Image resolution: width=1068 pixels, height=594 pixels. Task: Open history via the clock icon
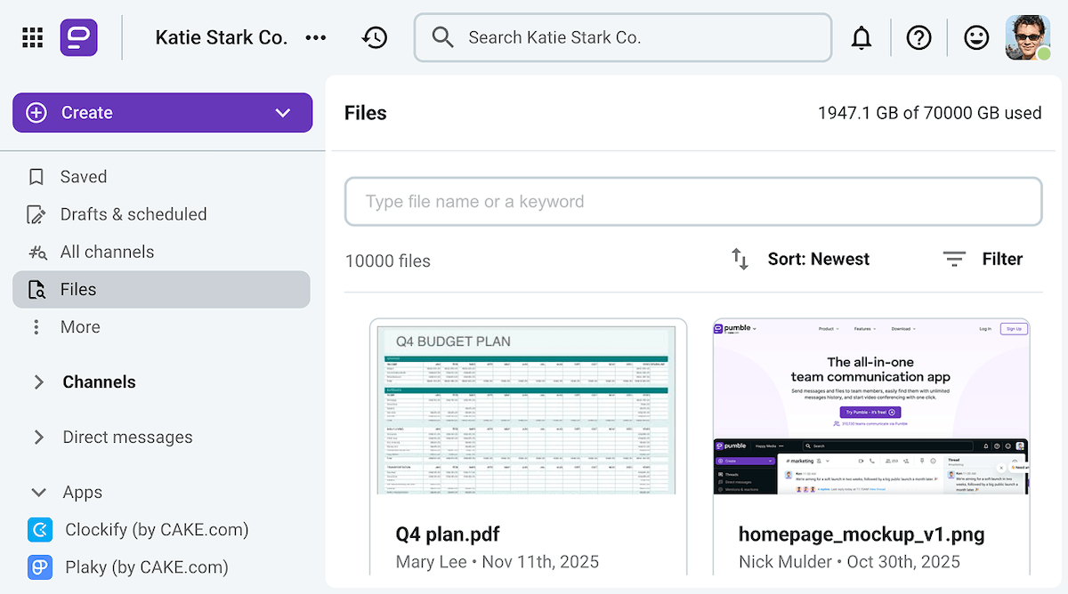375,37
